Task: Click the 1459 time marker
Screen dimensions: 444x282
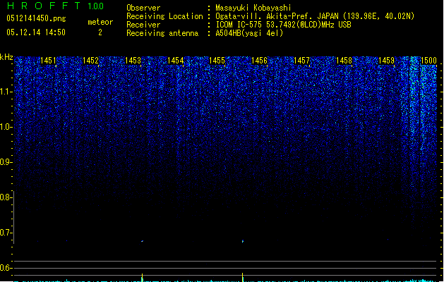Action: click(386, 61)
